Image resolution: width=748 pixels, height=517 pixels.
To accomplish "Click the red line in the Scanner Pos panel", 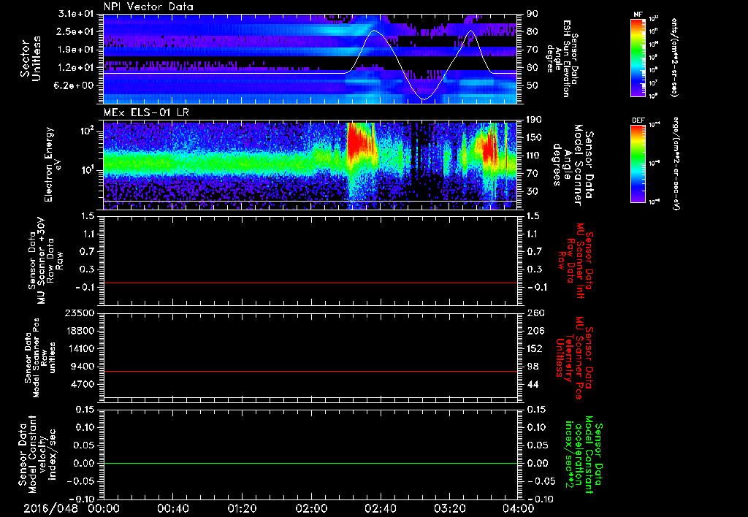I will coord(310,371).
